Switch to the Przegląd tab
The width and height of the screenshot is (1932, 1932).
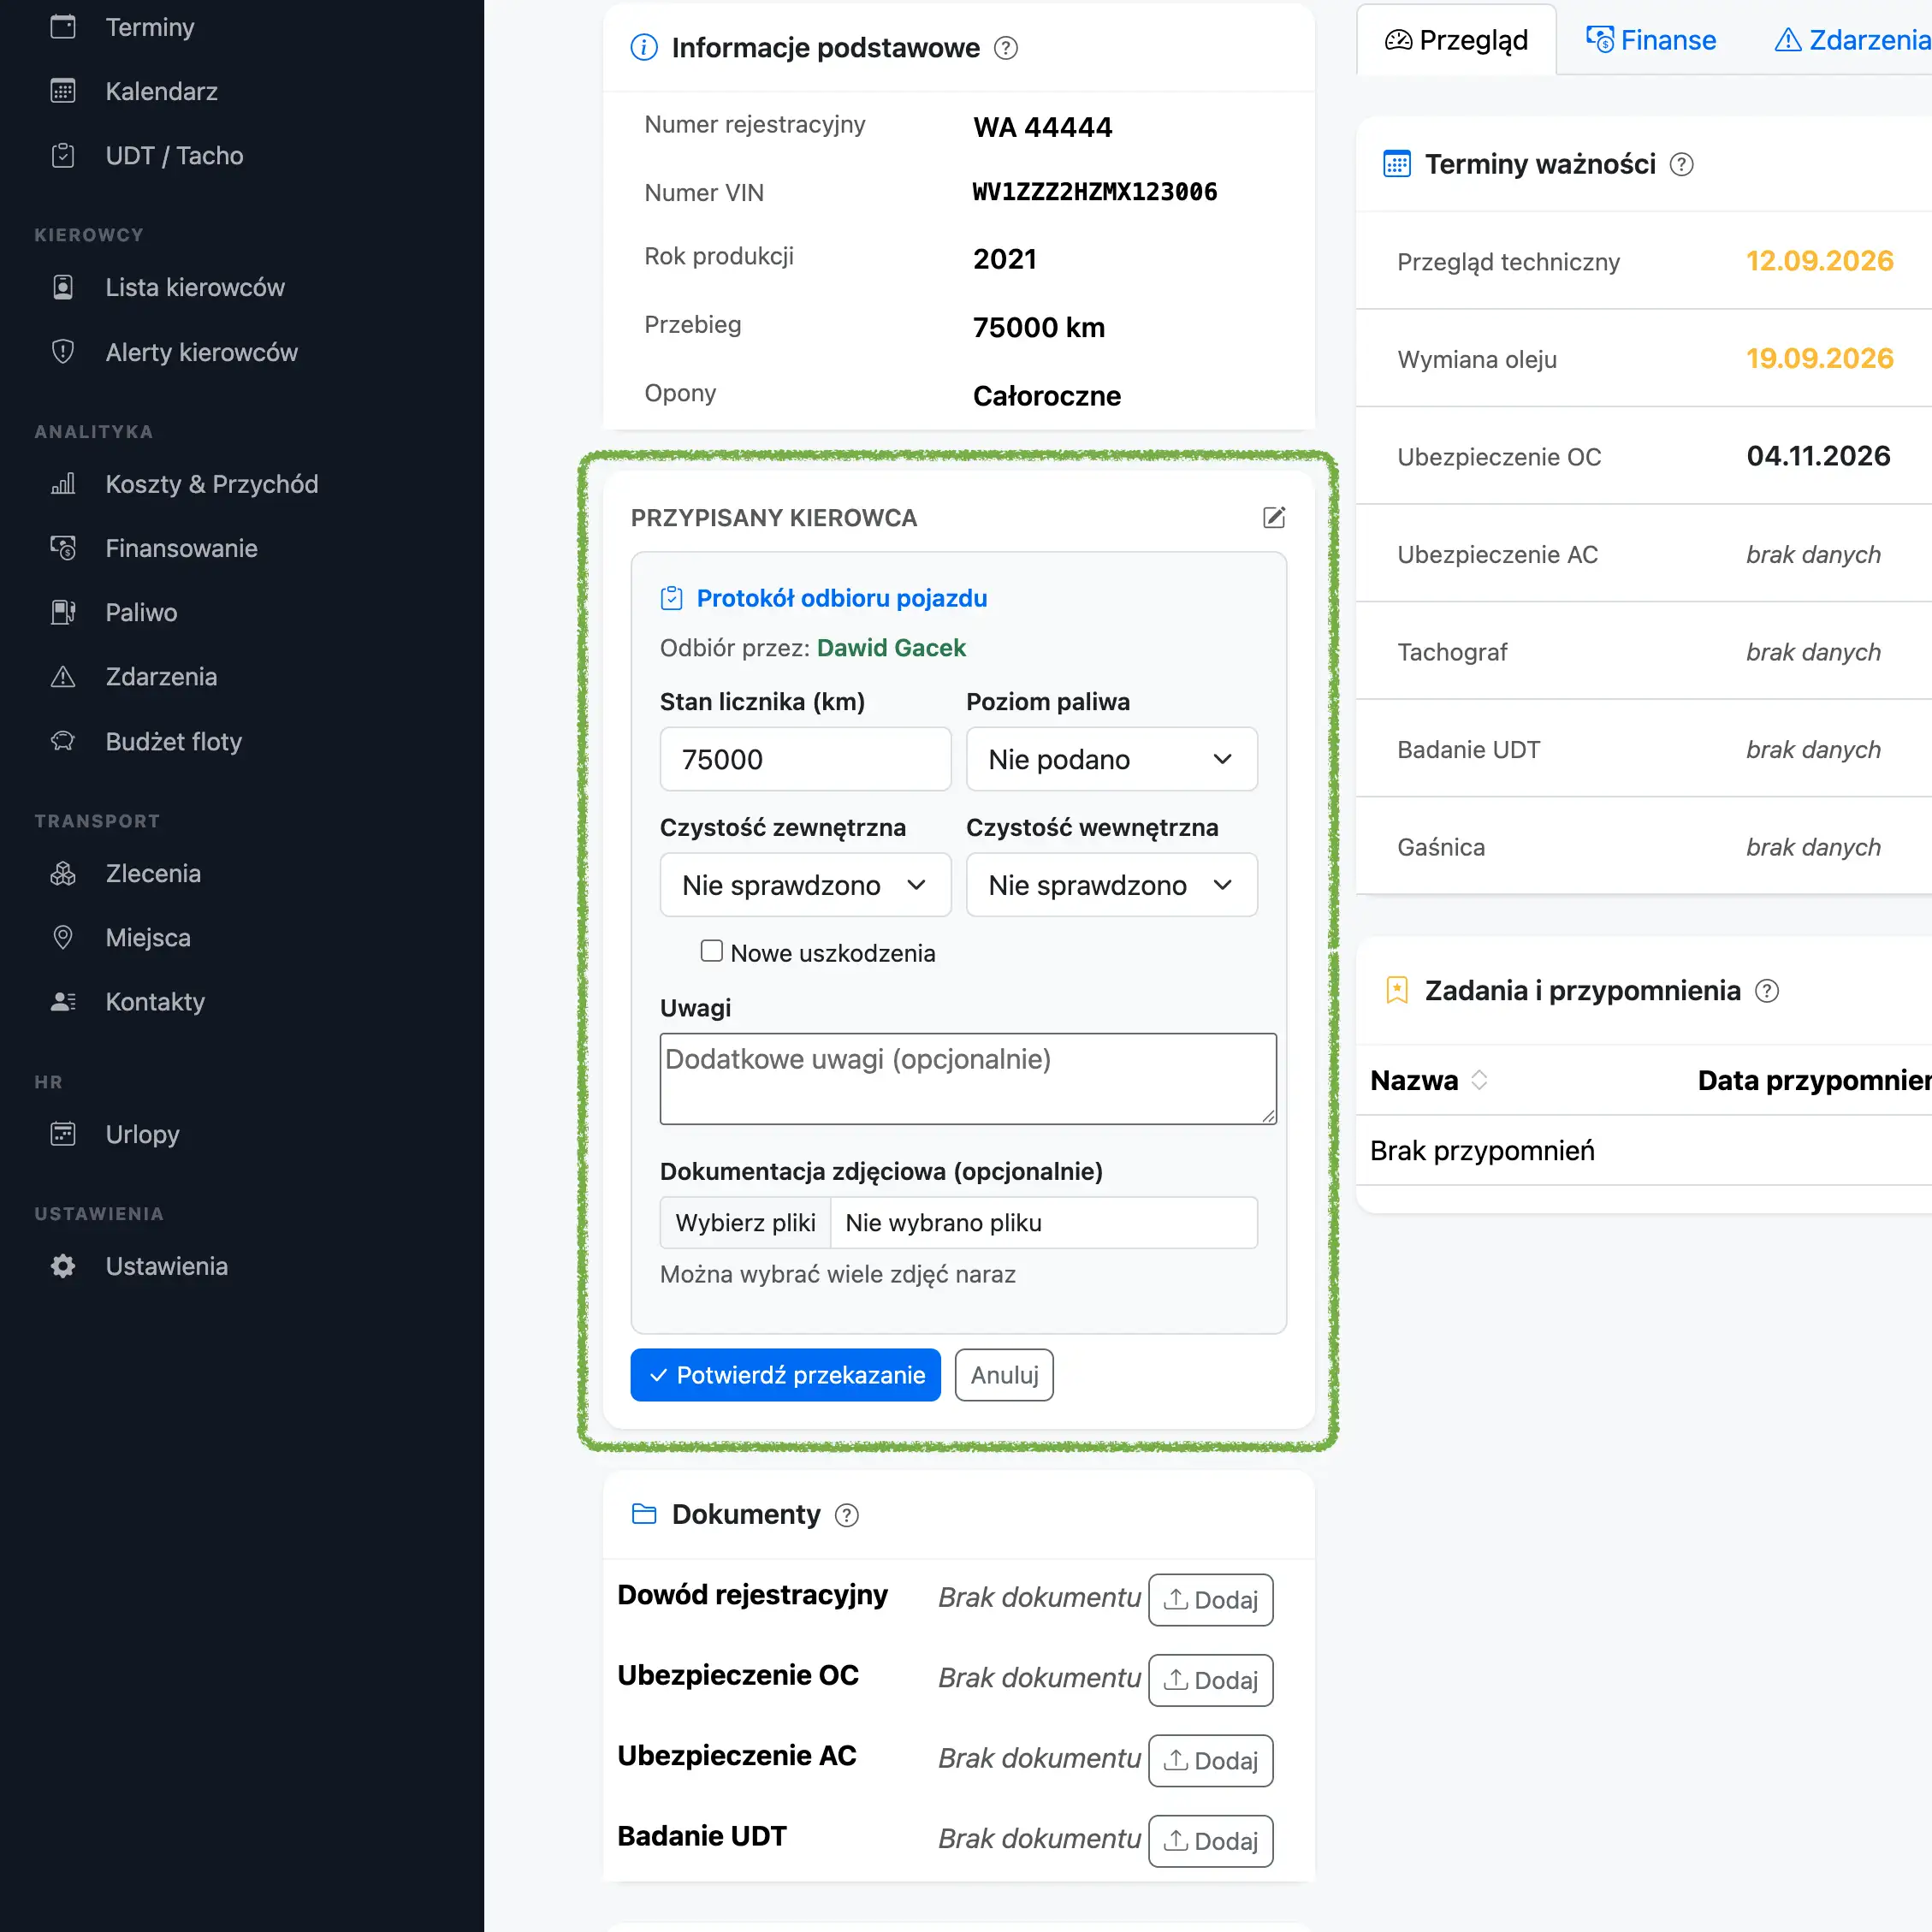point(1456,40)
